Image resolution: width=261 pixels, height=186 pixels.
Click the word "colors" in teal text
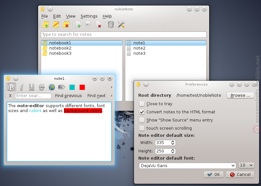click(x=35, y=111)
